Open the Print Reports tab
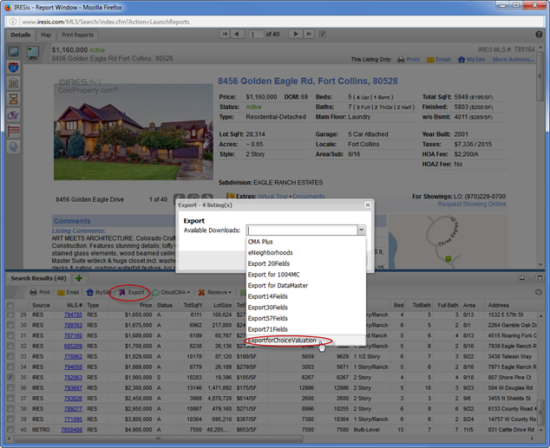The image size is (550, 448). (x=77, y=35)
